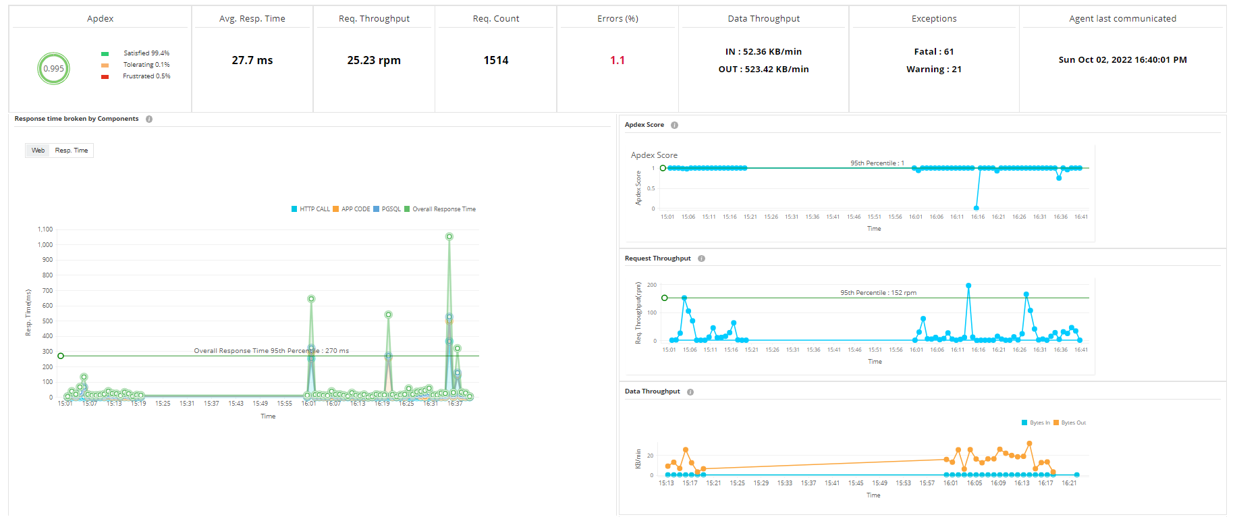Screen dimensions: 1235x517
Task: Click the Errors (%) value 1.1
Action: (617, 61)
